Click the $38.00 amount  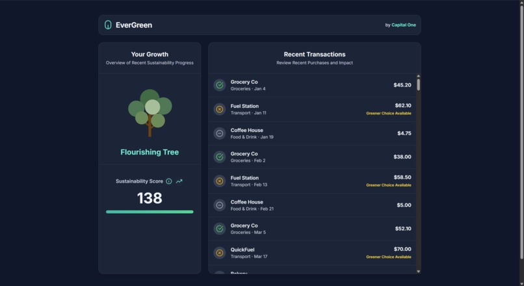(402, 157)
